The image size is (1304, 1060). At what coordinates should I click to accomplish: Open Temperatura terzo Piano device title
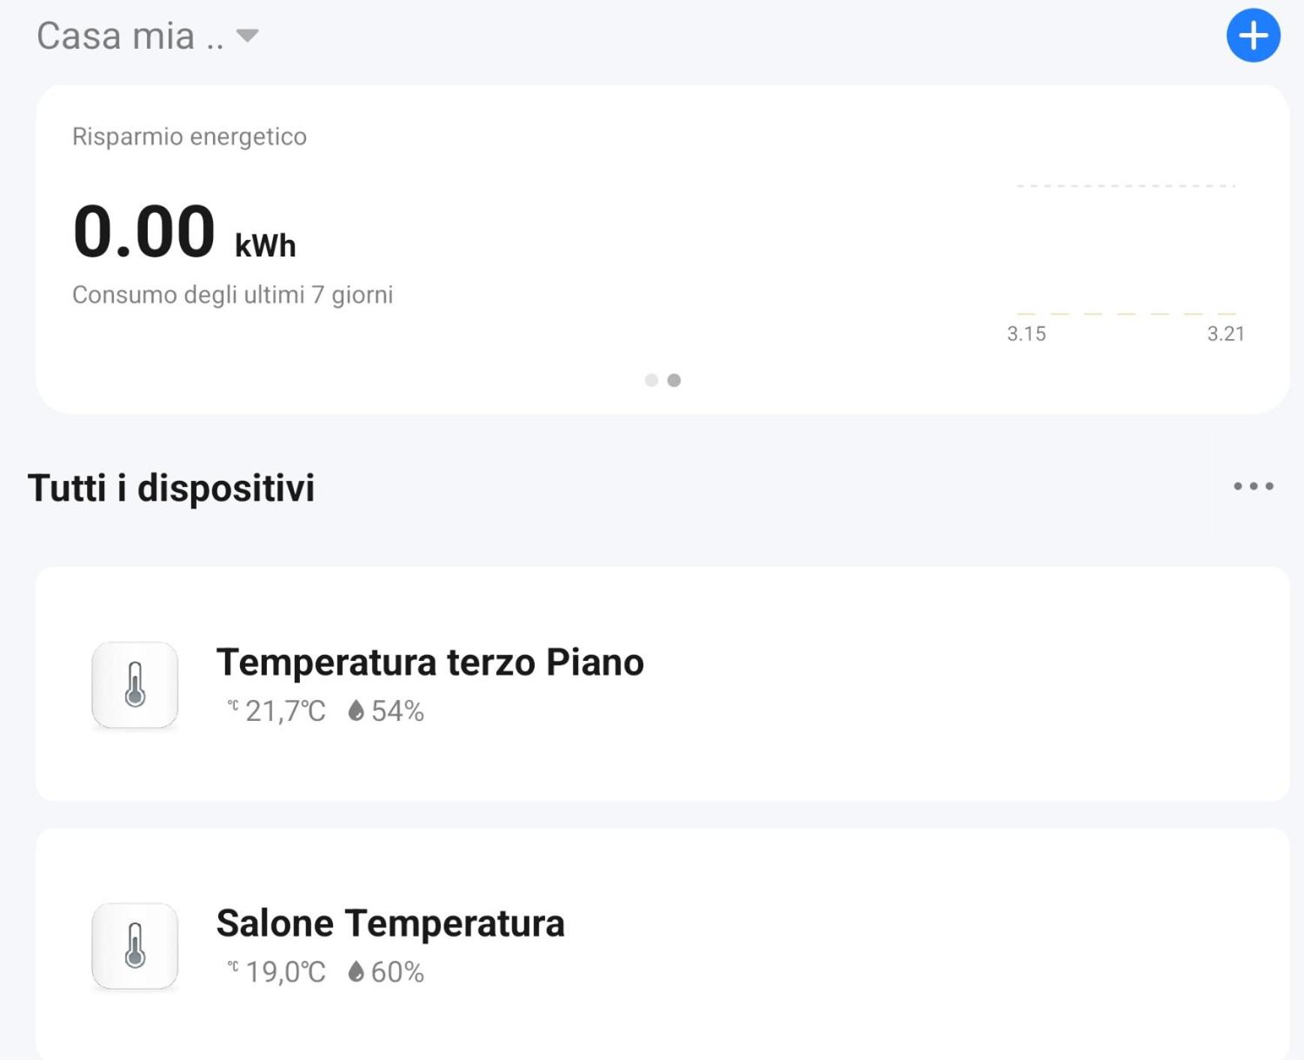click(x=430, y=662)
